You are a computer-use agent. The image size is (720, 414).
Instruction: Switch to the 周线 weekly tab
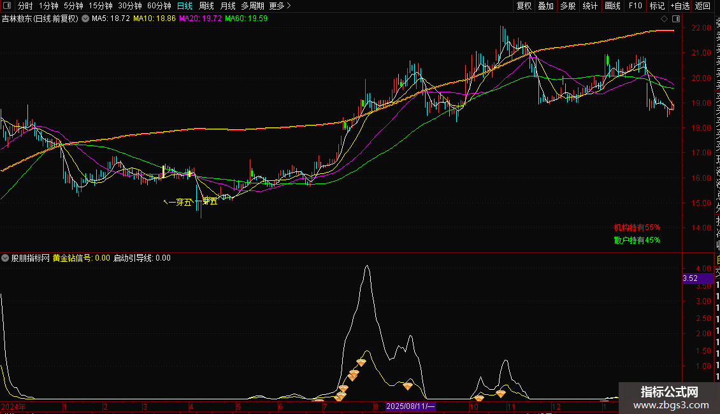click(206, 6)
